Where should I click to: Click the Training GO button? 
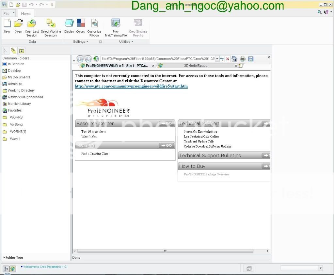167,145
